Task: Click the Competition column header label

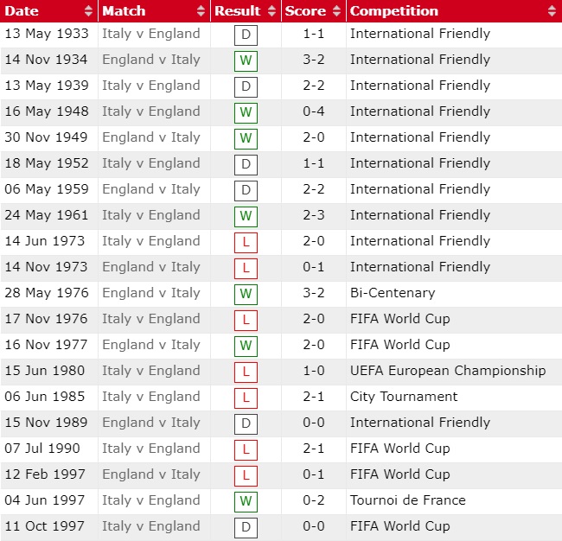Action: tap(393, 11)
